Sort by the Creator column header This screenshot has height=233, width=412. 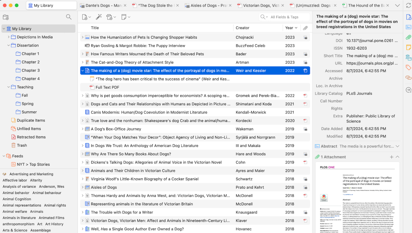click(243, 28)
